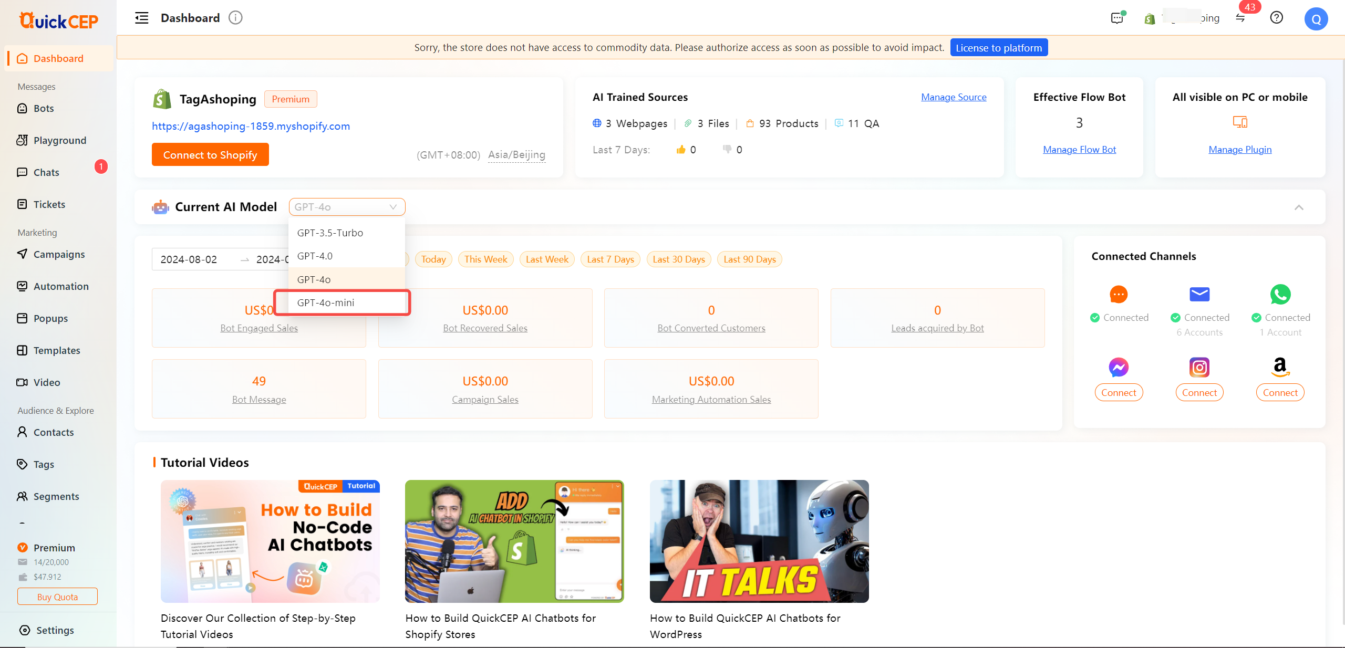The image size is (1345, 648).
Task: Open Manage Source link
Action: pyautogui.click(x=954, y=97)
